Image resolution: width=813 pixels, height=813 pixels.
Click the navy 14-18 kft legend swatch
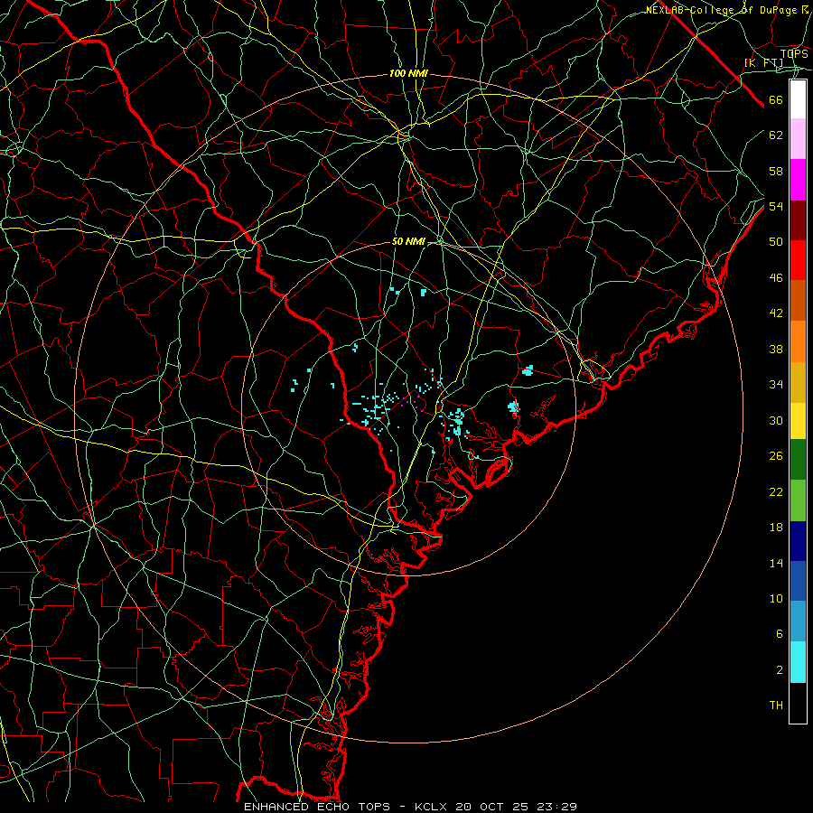798,541
